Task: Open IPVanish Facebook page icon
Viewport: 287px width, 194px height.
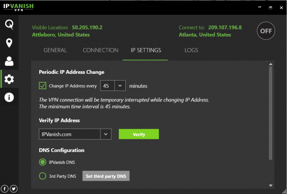Action: (5, 189)
